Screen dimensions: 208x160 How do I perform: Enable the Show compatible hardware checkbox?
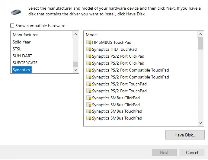tap(12, 26)
